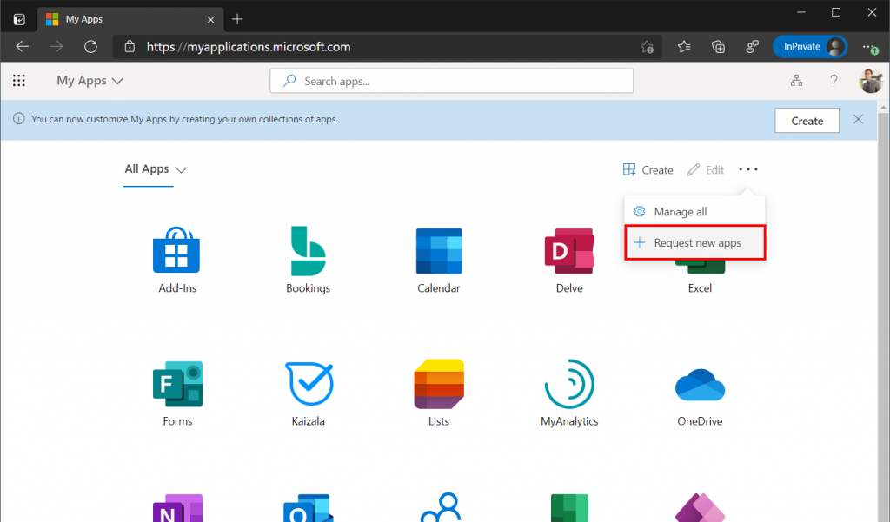Expand the My Apps header dropdown

[x=90, y=81]
